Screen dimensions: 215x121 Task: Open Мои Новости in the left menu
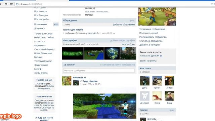point(41,11)
